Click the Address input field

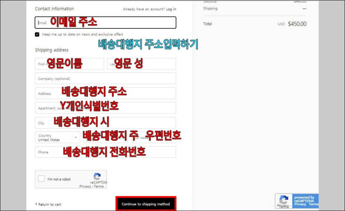coord(105,93)
